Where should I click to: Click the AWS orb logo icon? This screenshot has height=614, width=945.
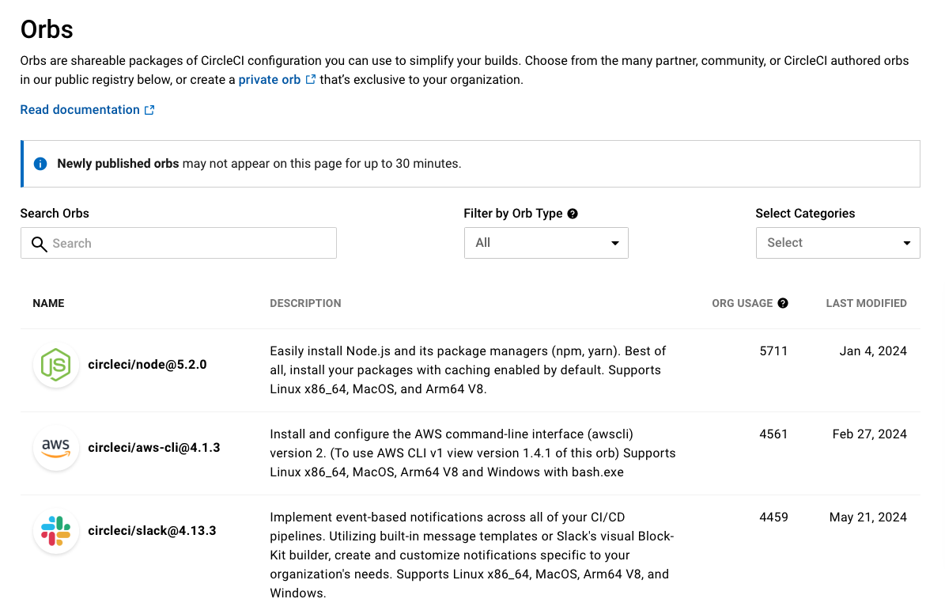(x=56, y=448)
